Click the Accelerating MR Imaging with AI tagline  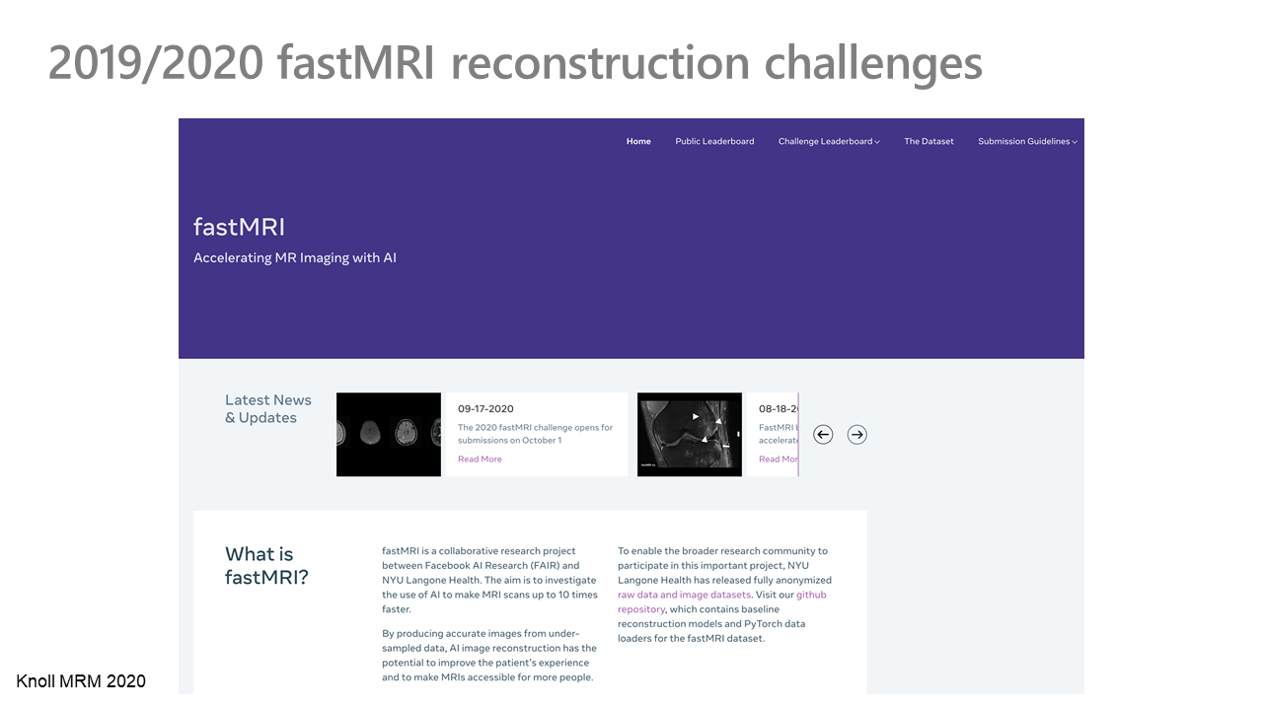(x=295, y=258)
